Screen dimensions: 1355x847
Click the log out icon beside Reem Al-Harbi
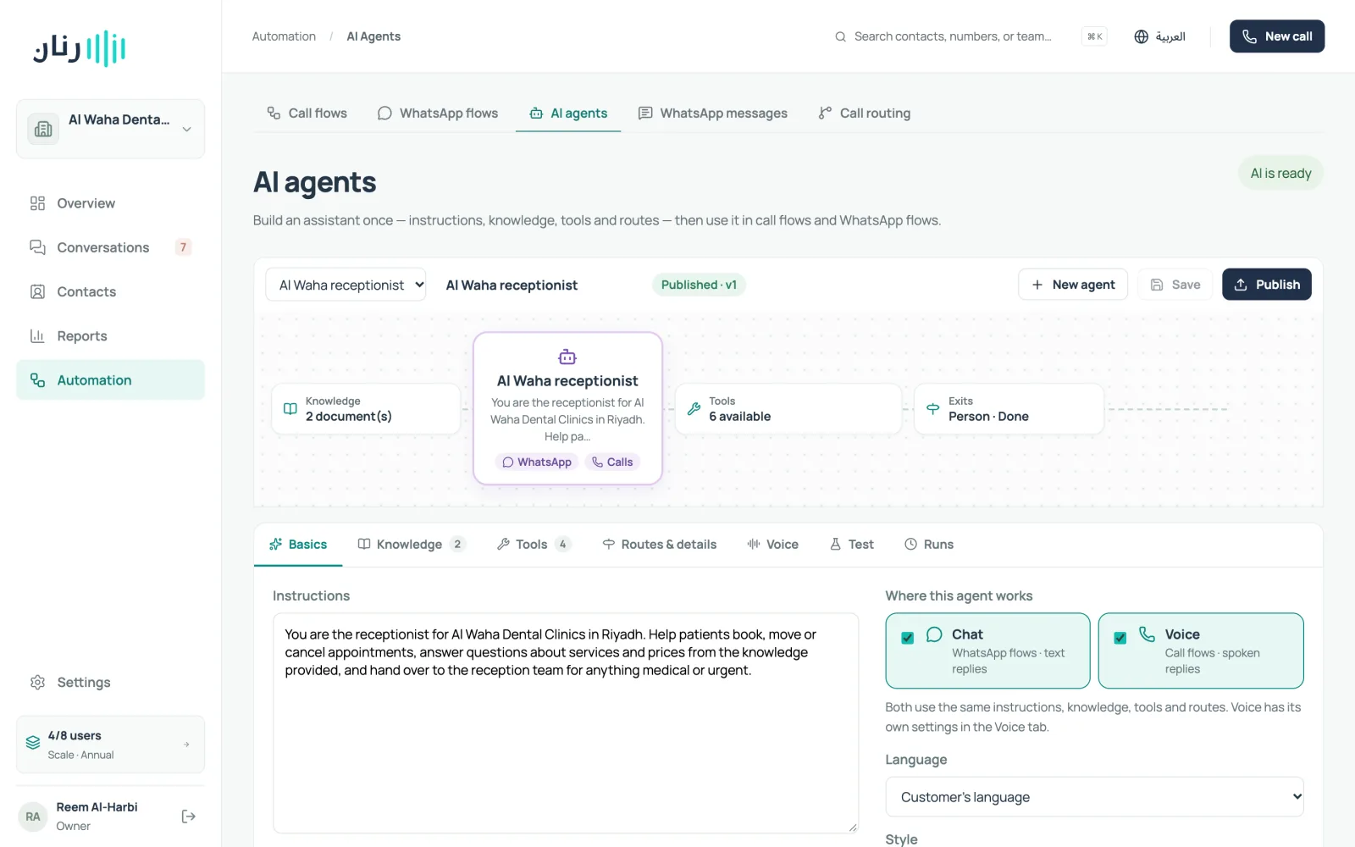(x=189, y=817)
